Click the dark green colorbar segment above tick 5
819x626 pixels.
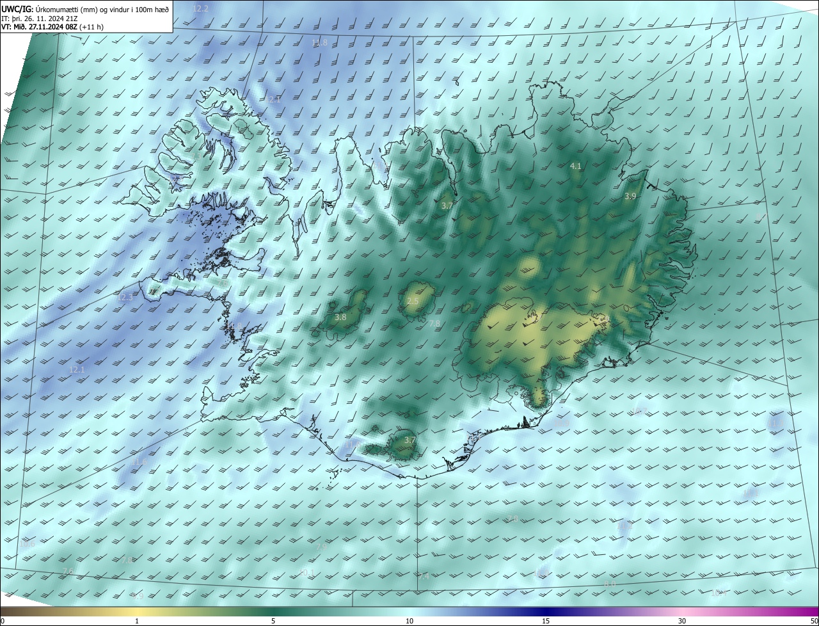273,611
